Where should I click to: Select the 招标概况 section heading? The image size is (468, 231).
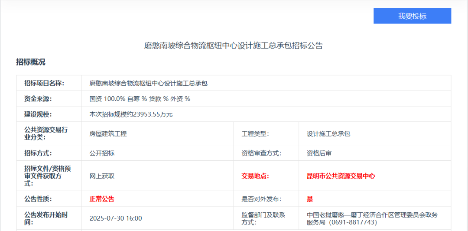point(31,62)
